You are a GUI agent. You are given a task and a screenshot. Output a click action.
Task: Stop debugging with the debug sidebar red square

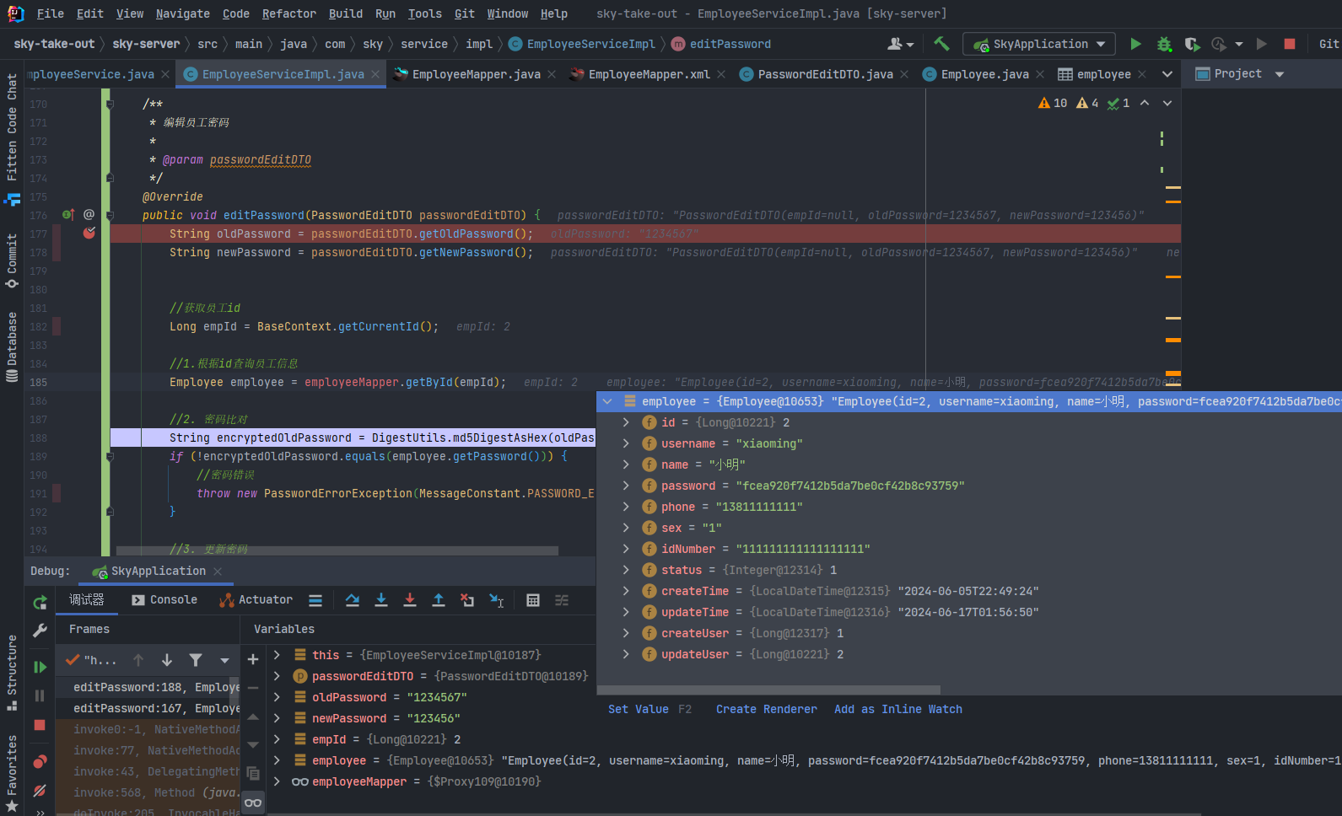click(40, 725)
